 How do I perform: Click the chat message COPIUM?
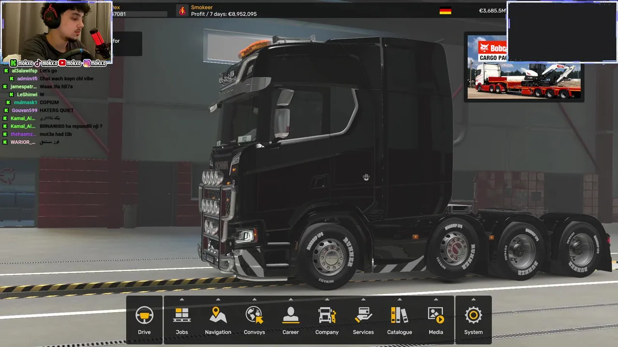click(x=49, y=103)
